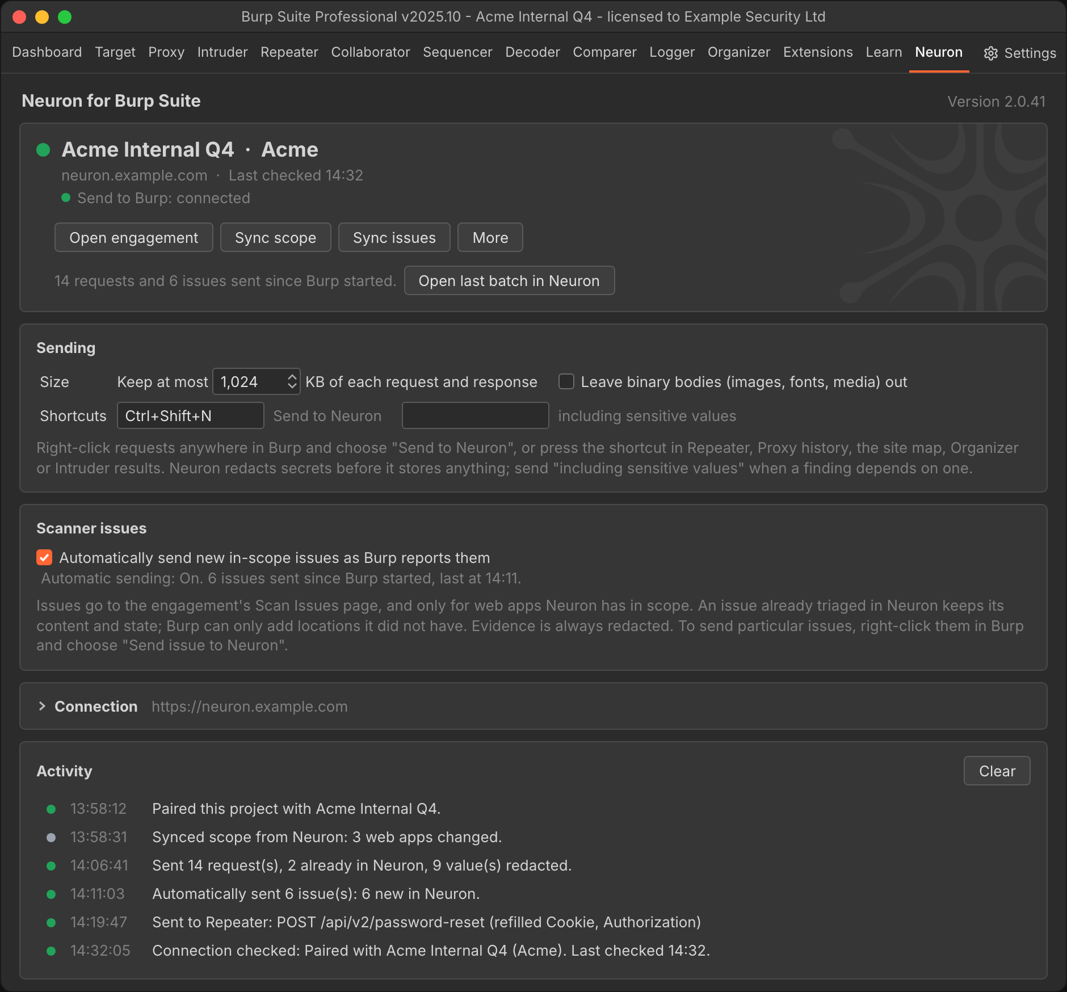Select the Learn tab
Viewport: 1067px width, 992px height.
tap(884, 52)
